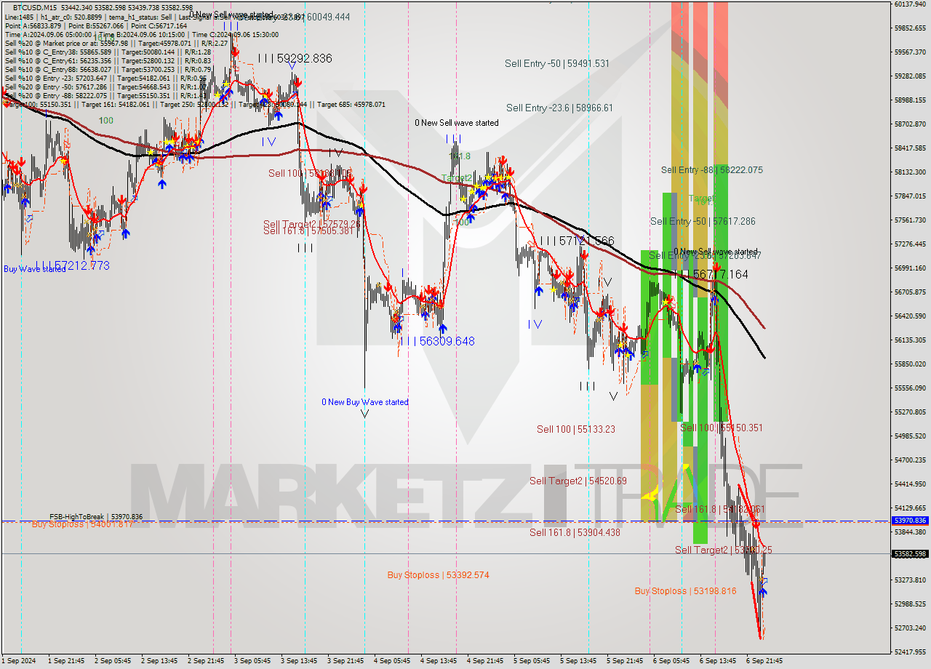Viewport: 931px width, 669px height.
Task: Click the current price tag 53582.598 on axis
Action: pos(909,554)
